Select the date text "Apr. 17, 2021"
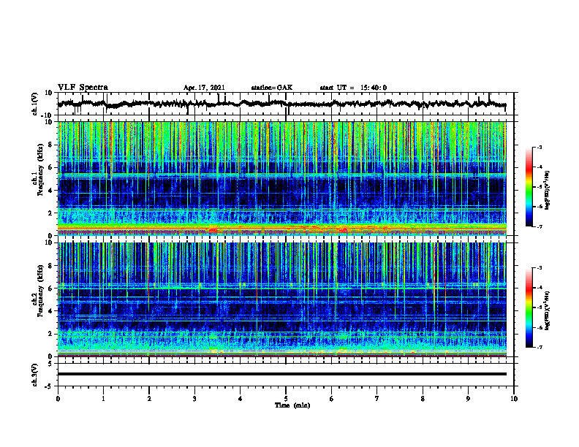 204,88
